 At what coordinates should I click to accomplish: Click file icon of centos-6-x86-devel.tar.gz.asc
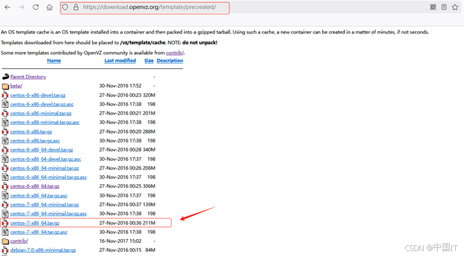[5, 104]
